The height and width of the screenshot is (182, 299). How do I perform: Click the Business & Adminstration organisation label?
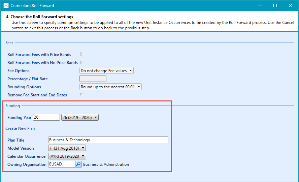pos(106,164)
